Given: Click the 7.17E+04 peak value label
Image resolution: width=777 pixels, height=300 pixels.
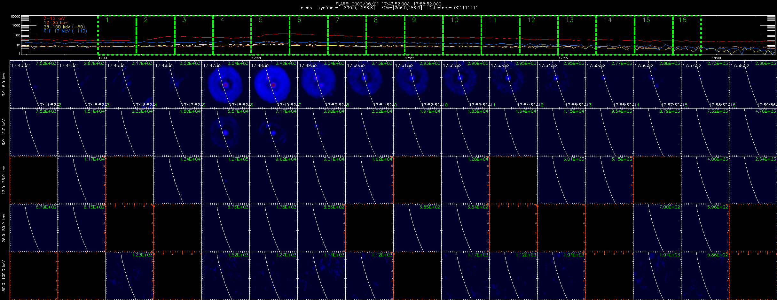Looking at the screenshot, I should [x=286, y=111].
